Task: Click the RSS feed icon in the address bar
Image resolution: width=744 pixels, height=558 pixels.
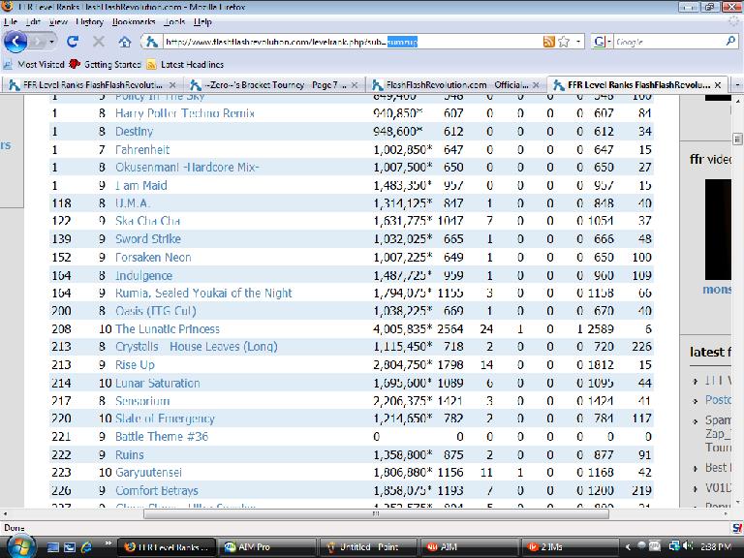Action: pyautogui.click(x=548, y=42)
